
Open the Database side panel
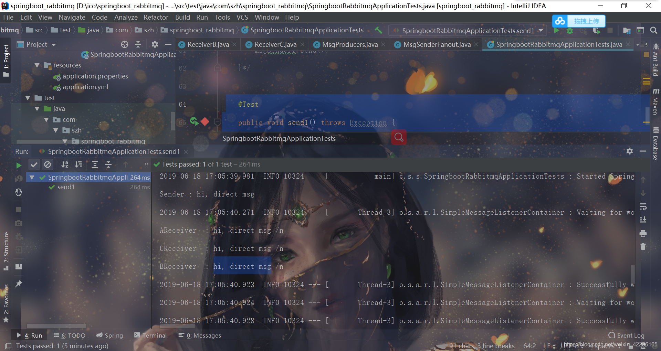click(656, 143)
